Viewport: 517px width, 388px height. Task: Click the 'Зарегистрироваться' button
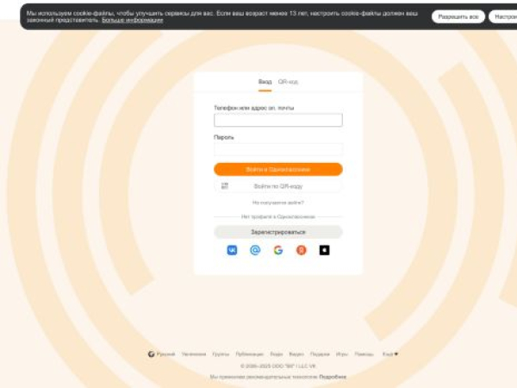[x=278, y=232]
